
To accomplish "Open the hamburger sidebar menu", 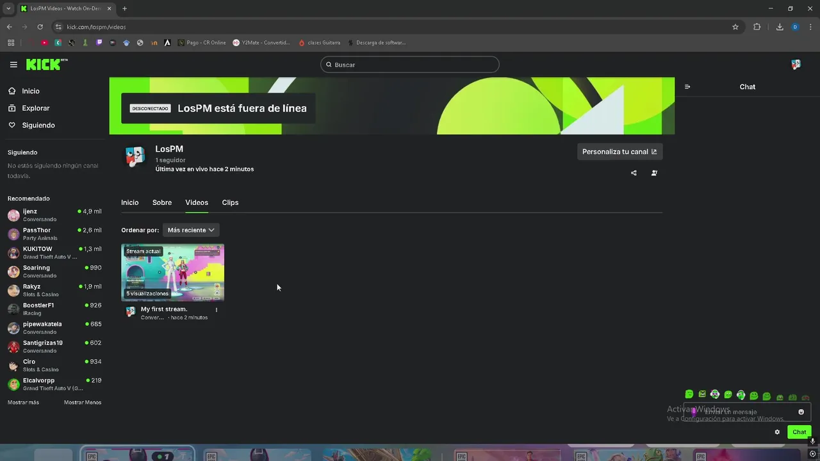I will pos(13,65).
